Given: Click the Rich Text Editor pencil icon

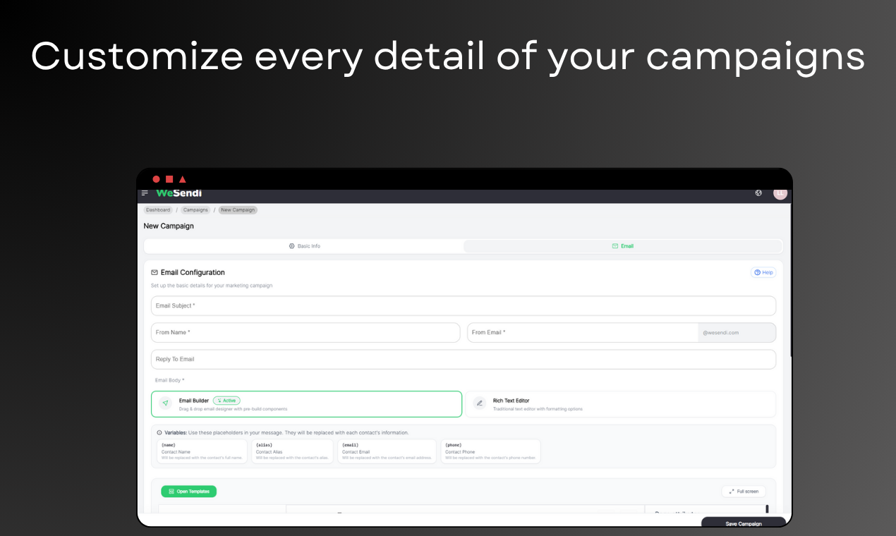Looking at the screenshot, I should [479, 403].
